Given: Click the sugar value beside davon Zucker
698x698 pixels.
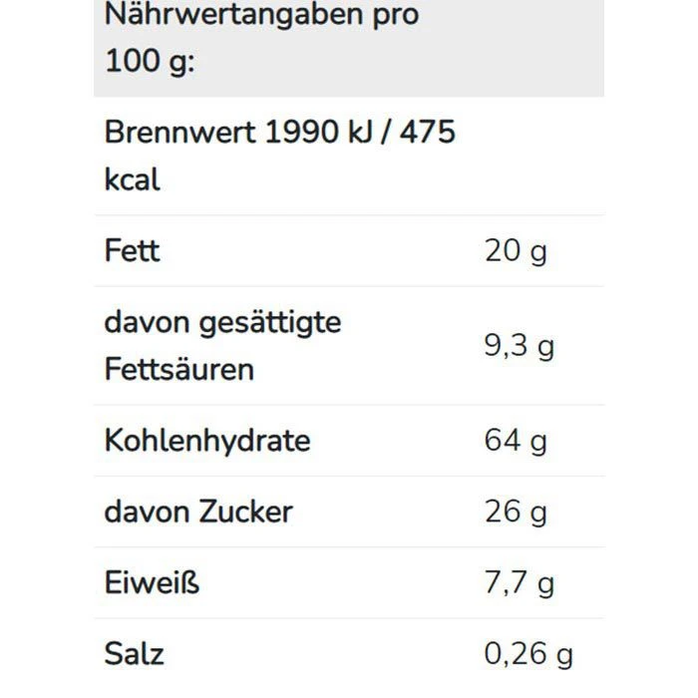Looking at the screenshot, I should click(516, 512).
